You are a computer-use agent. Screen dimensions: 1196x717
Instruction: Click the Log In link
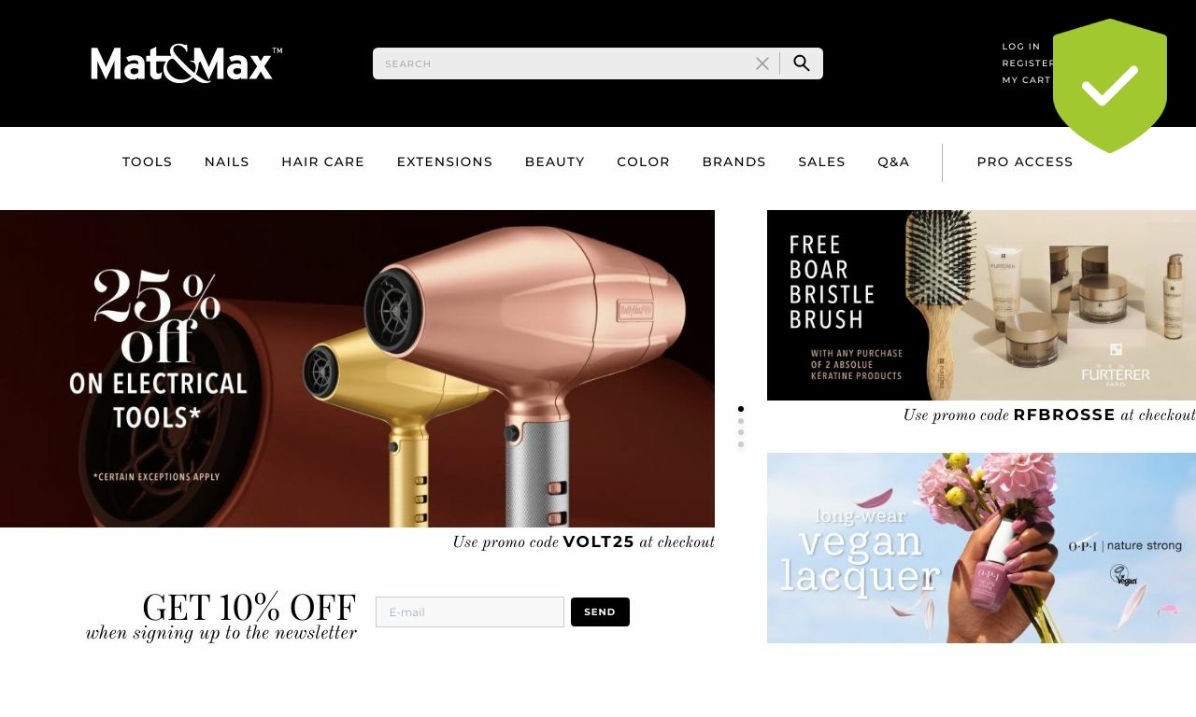tap(1021, 47)
